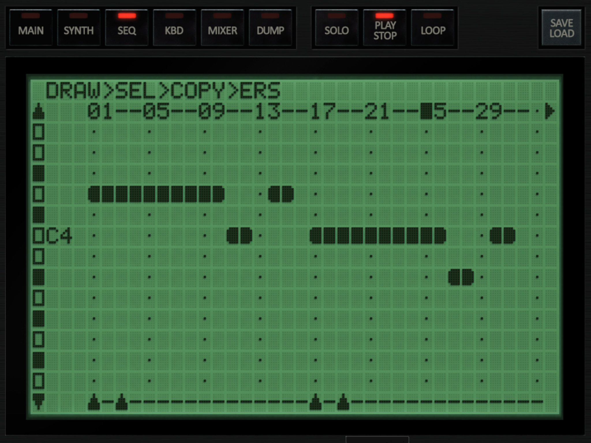Screen dimensions: 591x443
Task: Click the black key above C4
Action: 38,215
